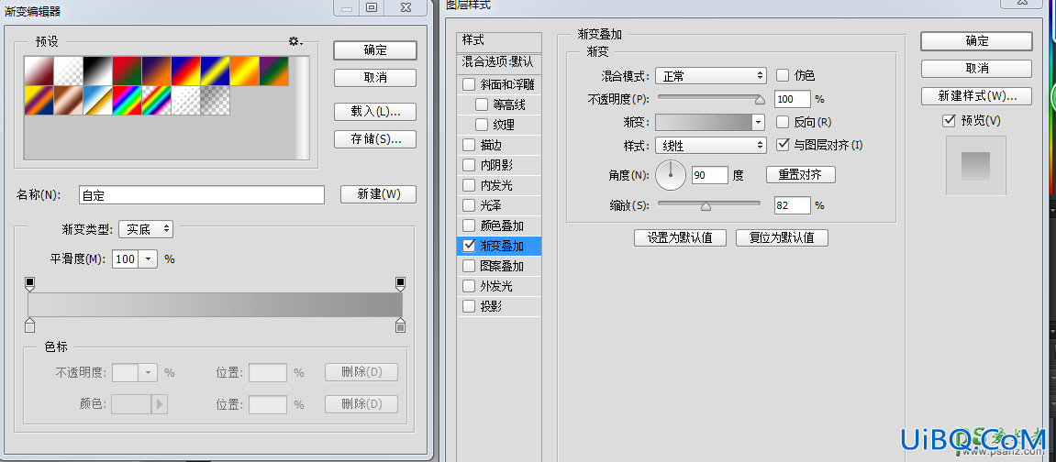Select the transparent stripes gradient preset
The image size is (1056, 462).
(186, 100)
